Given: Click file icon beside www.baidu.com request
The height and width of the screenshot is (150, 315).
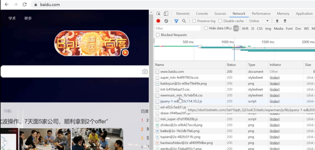Looking at the screenshot, I should pyautogui.click(x=157, y=72).
